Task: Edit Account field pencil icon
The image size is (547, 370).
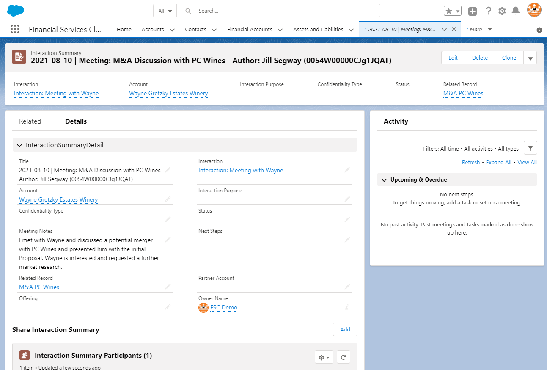Action: pyautogui.click(x=168, y=199)
